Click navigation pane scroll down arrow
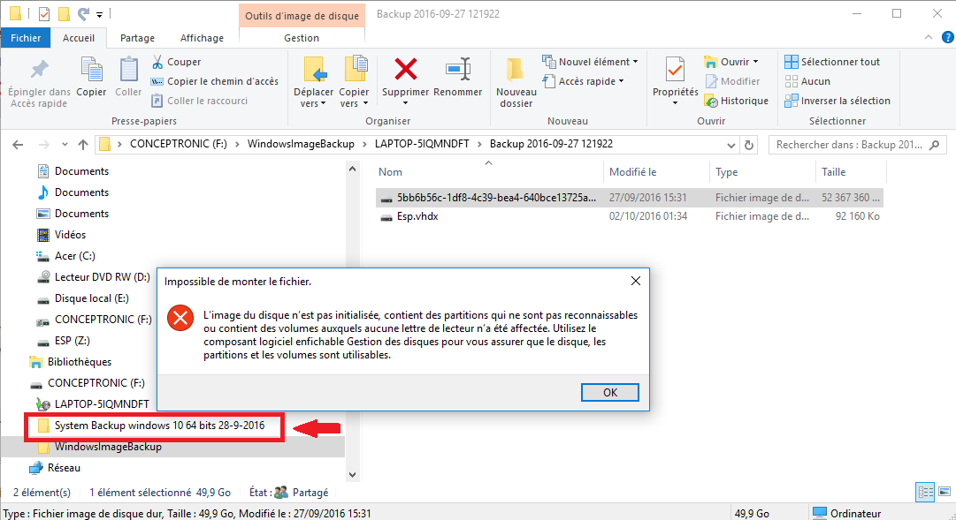956x520 pixels. [x=352, y=475]
